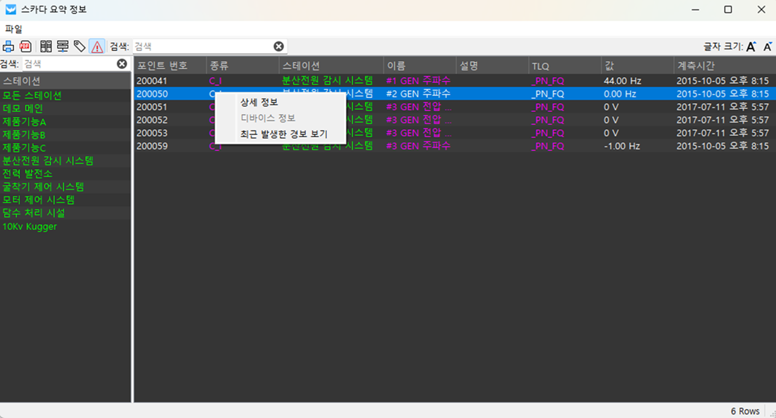Select 상세 정보 from the context menu
776x418 pixels.
[259, 102]
